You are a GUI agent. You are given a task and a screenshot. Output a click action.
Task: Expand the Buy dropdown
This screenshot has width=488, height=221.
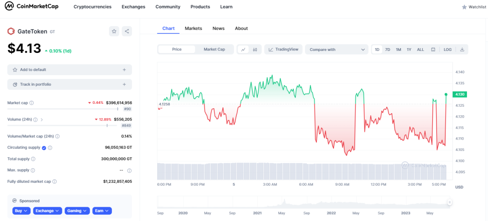pos(21,211)
